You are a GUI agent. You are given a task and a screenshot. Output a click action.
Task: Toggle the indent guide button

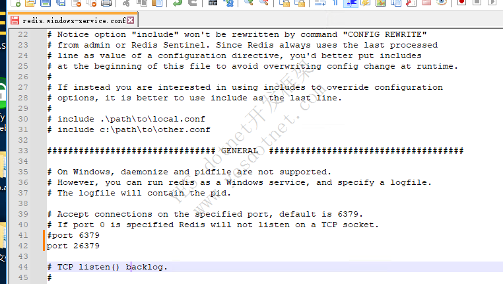pos(351,3)
